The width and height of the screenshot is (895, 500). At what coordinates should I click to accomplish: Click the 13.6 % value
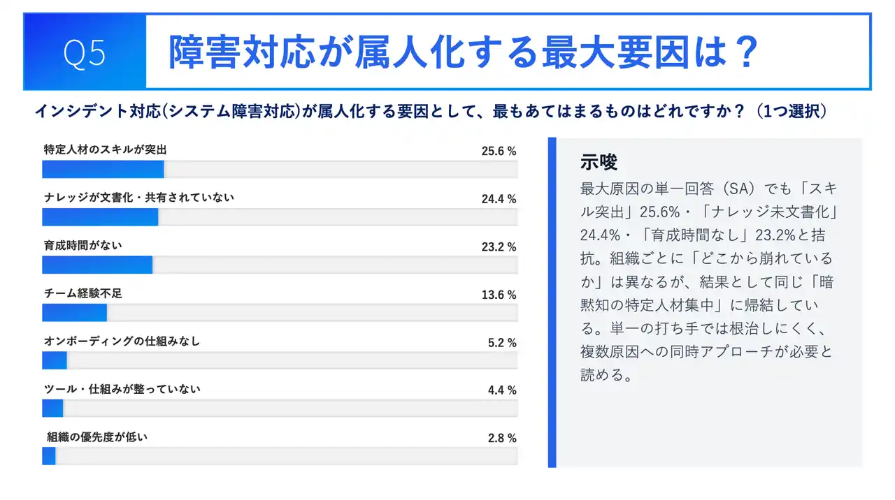(499, 295)
